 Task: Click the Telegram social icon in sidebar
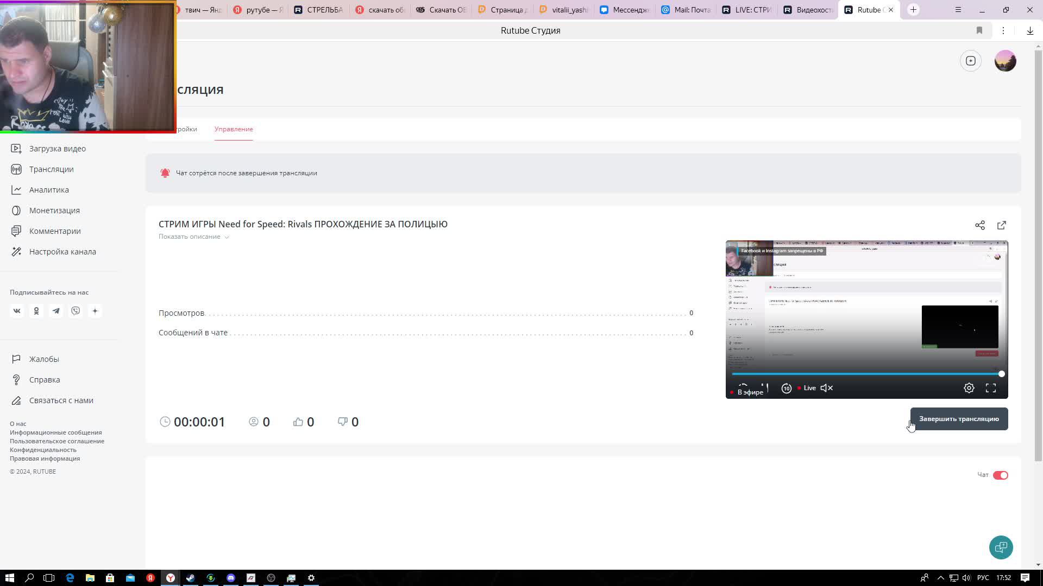(x=56, y=311)
